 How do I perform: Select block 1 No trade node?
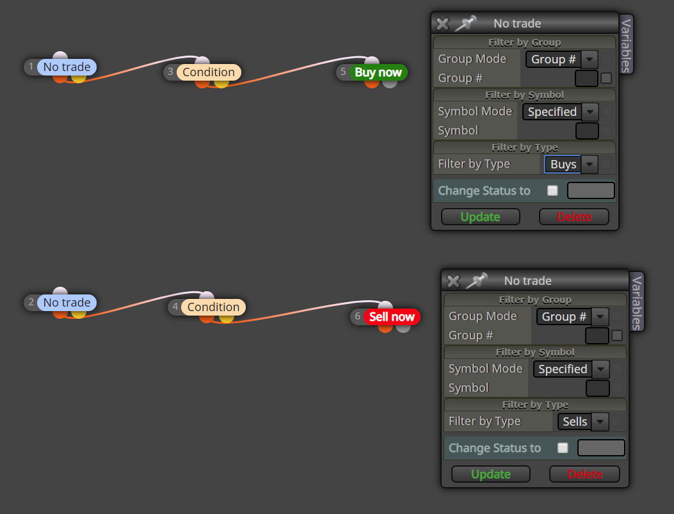pyautogui.click(x=67, y=67)
